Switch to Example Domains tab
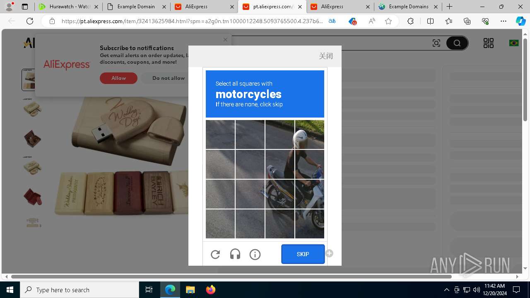Screen dimensions: 530x298 (407, 7)
